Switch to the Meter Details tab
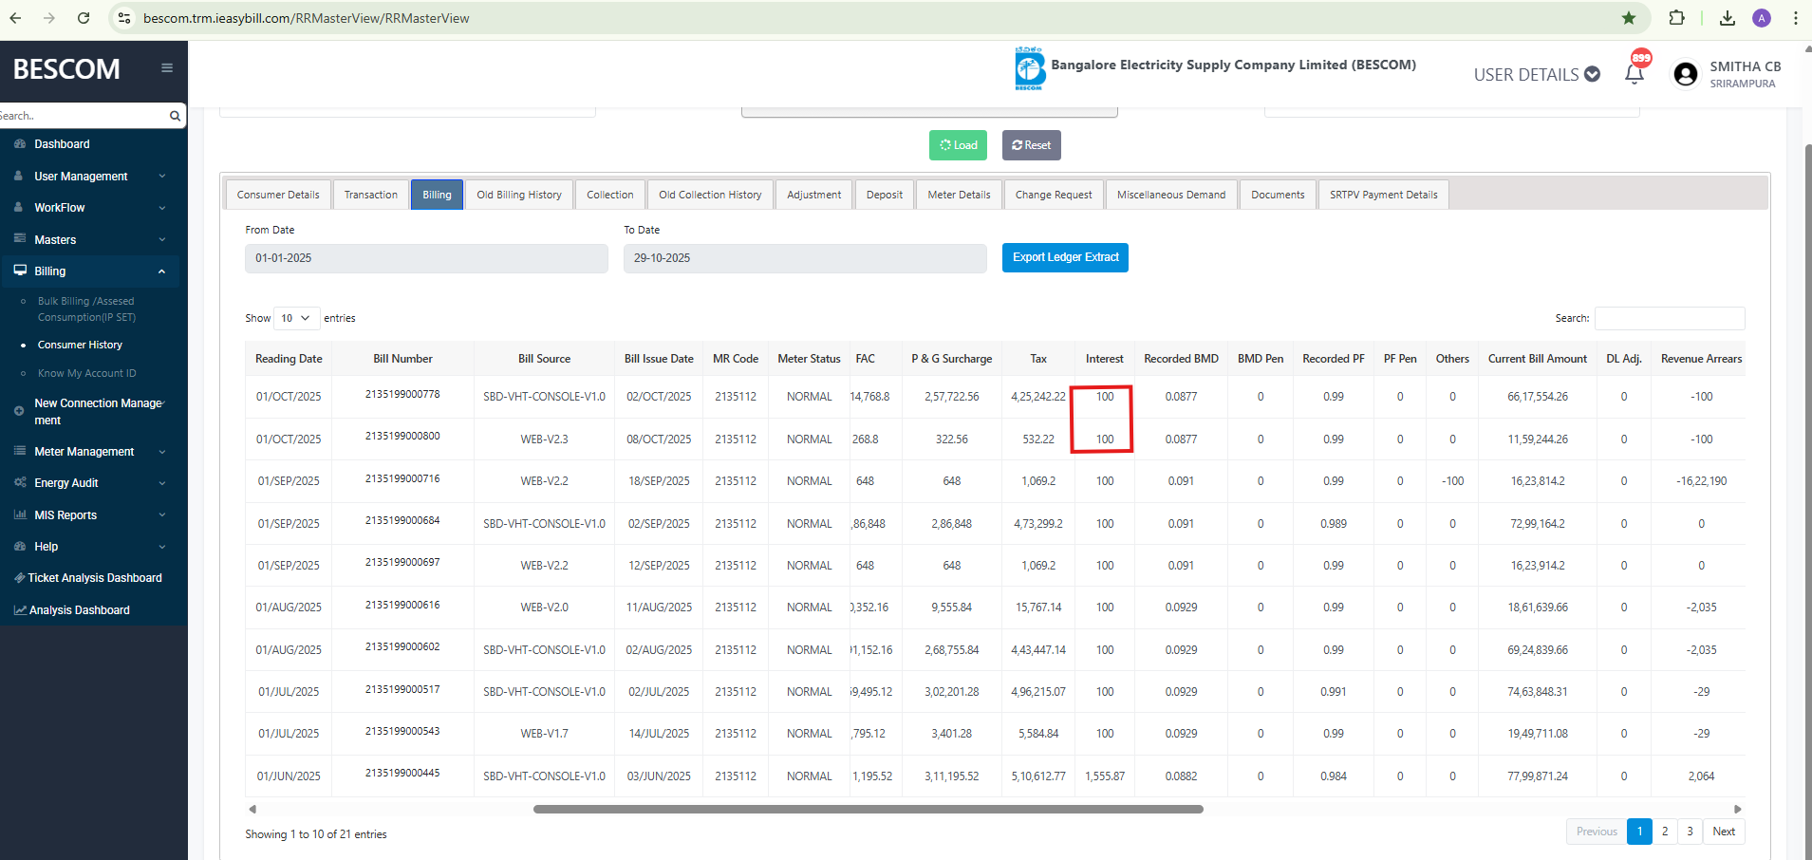This screenshot has height=860, width=1812. (959, 195)
